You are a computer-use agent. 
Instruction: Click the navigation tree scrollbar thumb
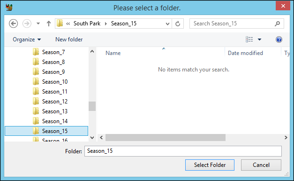pos(92,106)
